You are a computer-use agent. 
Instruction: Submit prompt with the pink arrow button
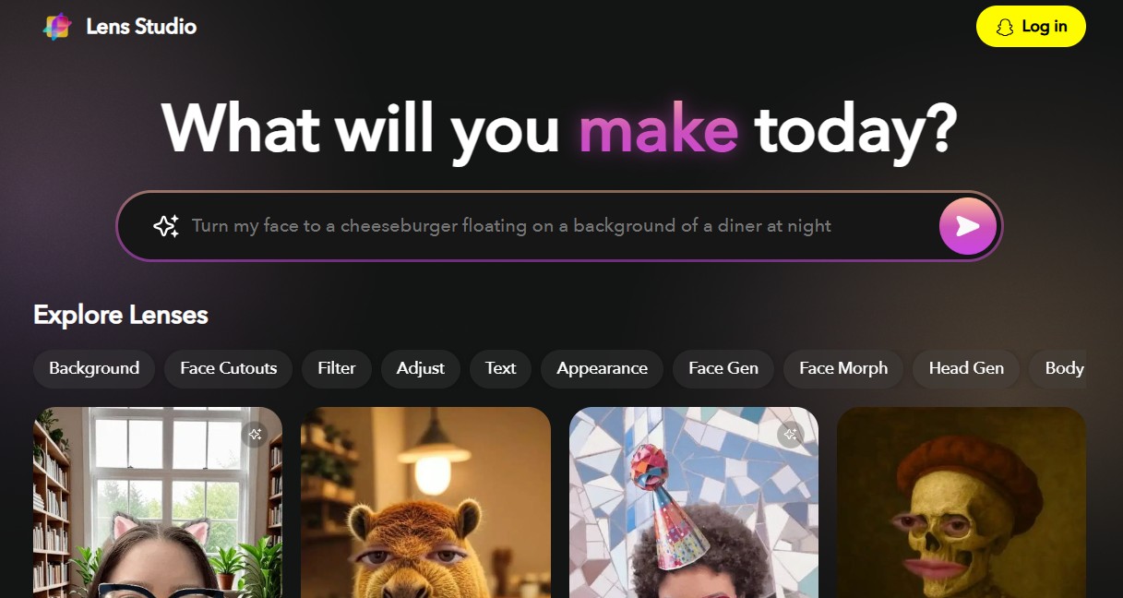[967, 226]
